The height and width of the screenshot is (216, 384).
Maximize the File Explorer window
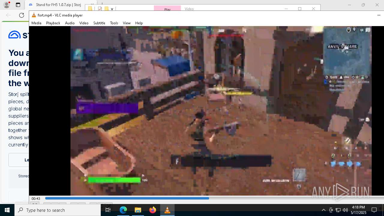299,8
